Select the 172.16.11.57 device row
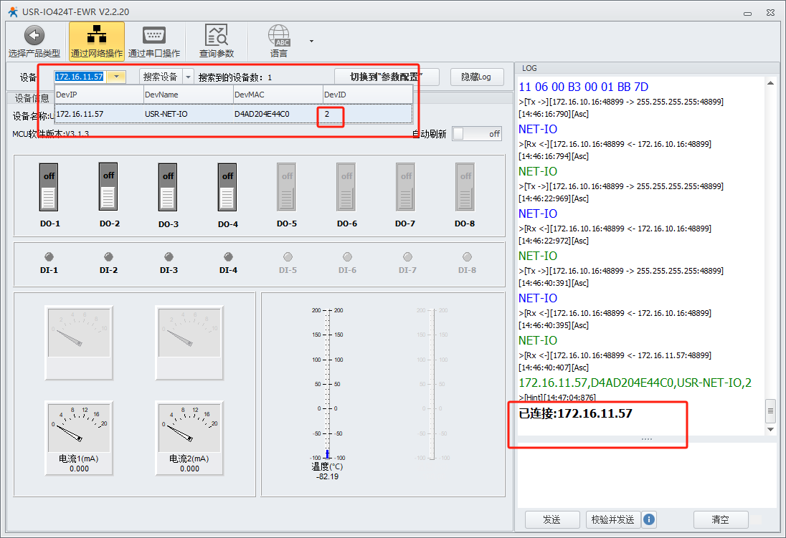 click(x=233, y=113)
